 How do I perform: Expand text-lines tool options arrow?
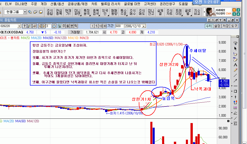coord(232,124)
